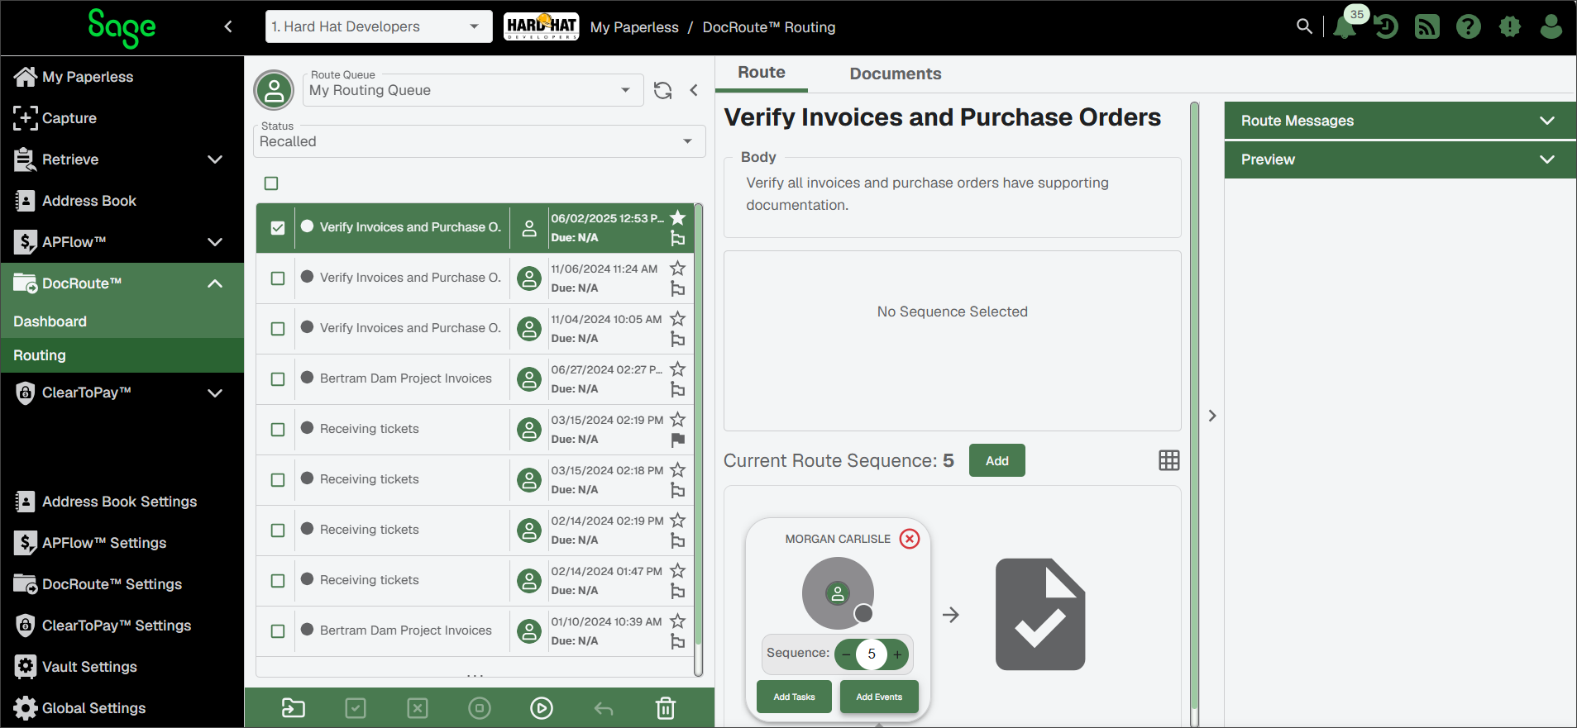The width and height of the screenshot is (1577, 728).
Task: Decrease the sequence number with minus
Action: click(846, 654)
